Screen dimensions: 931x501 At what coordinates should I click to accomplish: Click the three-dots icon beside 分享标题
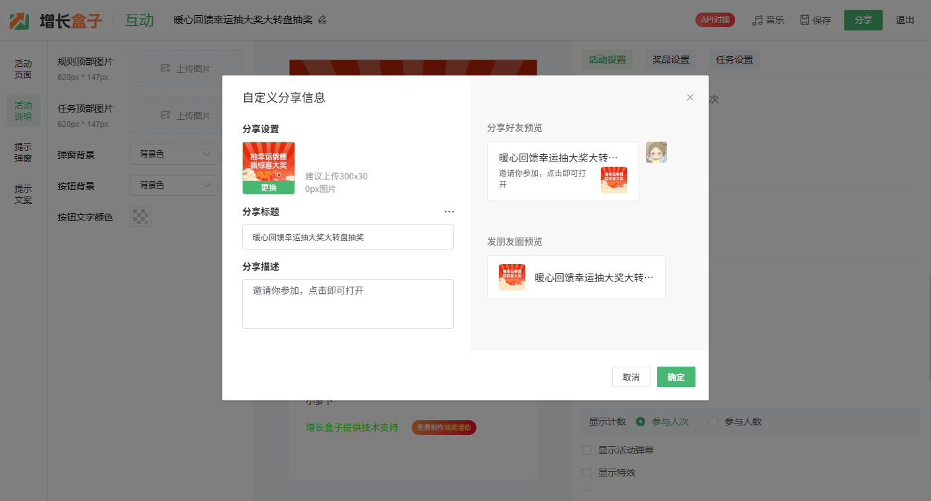tap(449, 212)
